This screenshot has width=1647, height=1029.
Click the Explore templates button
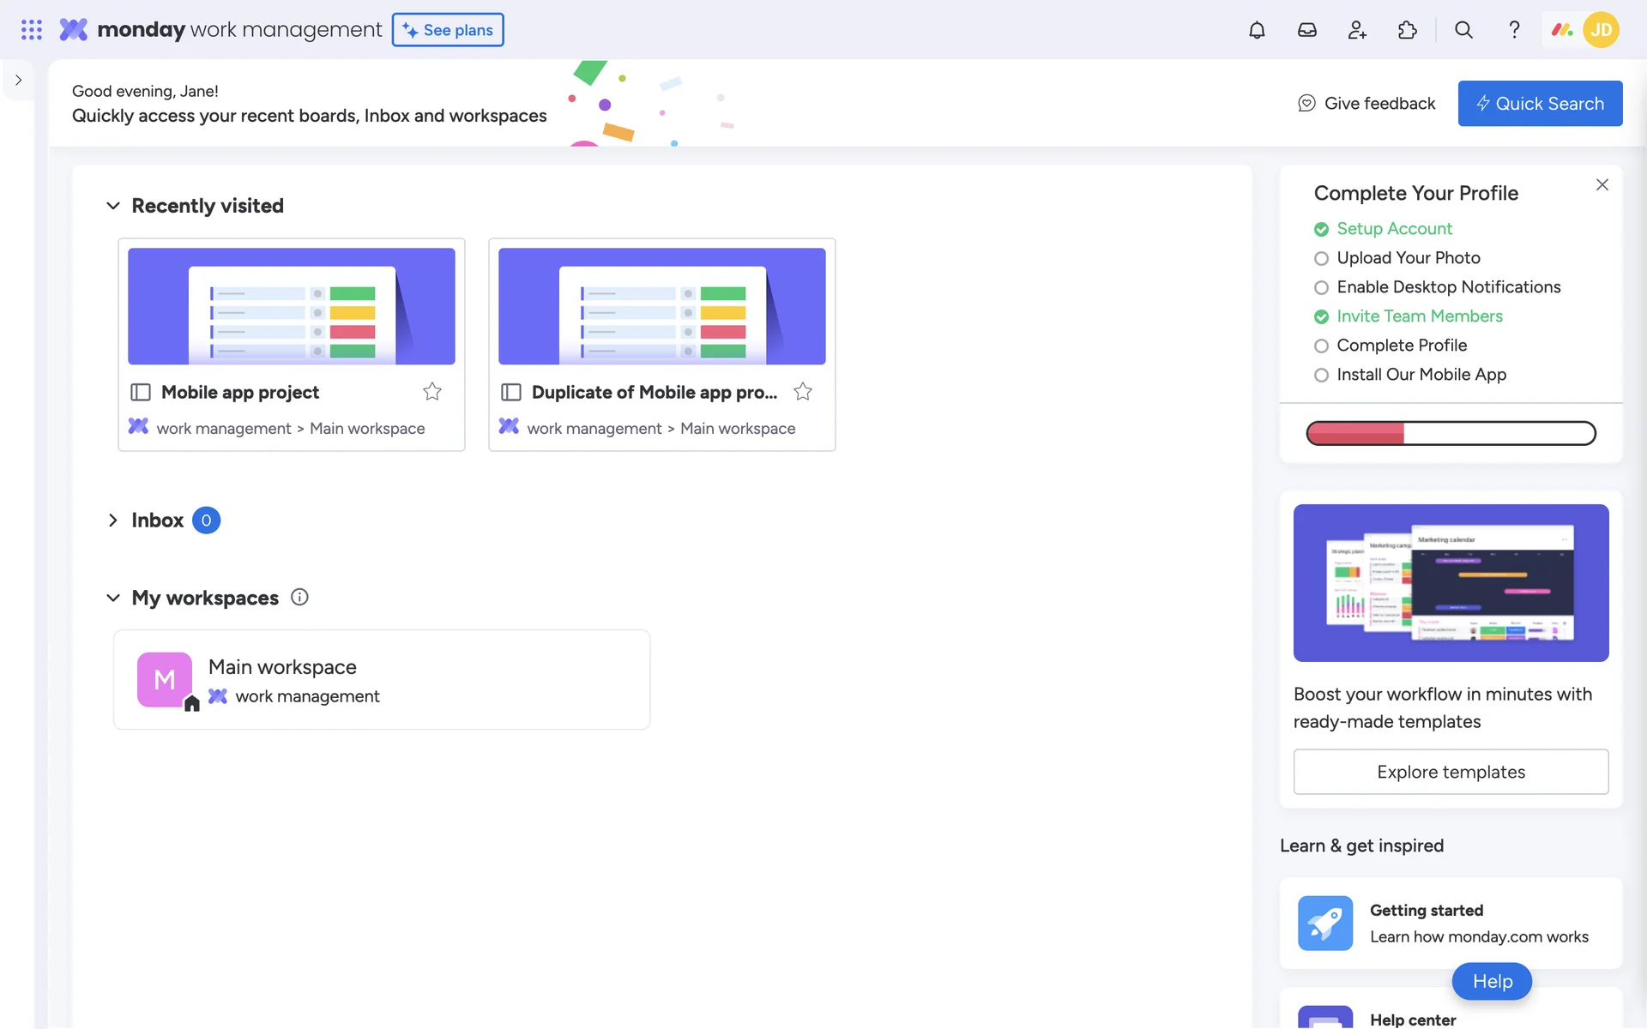[x=1451, y=772]
